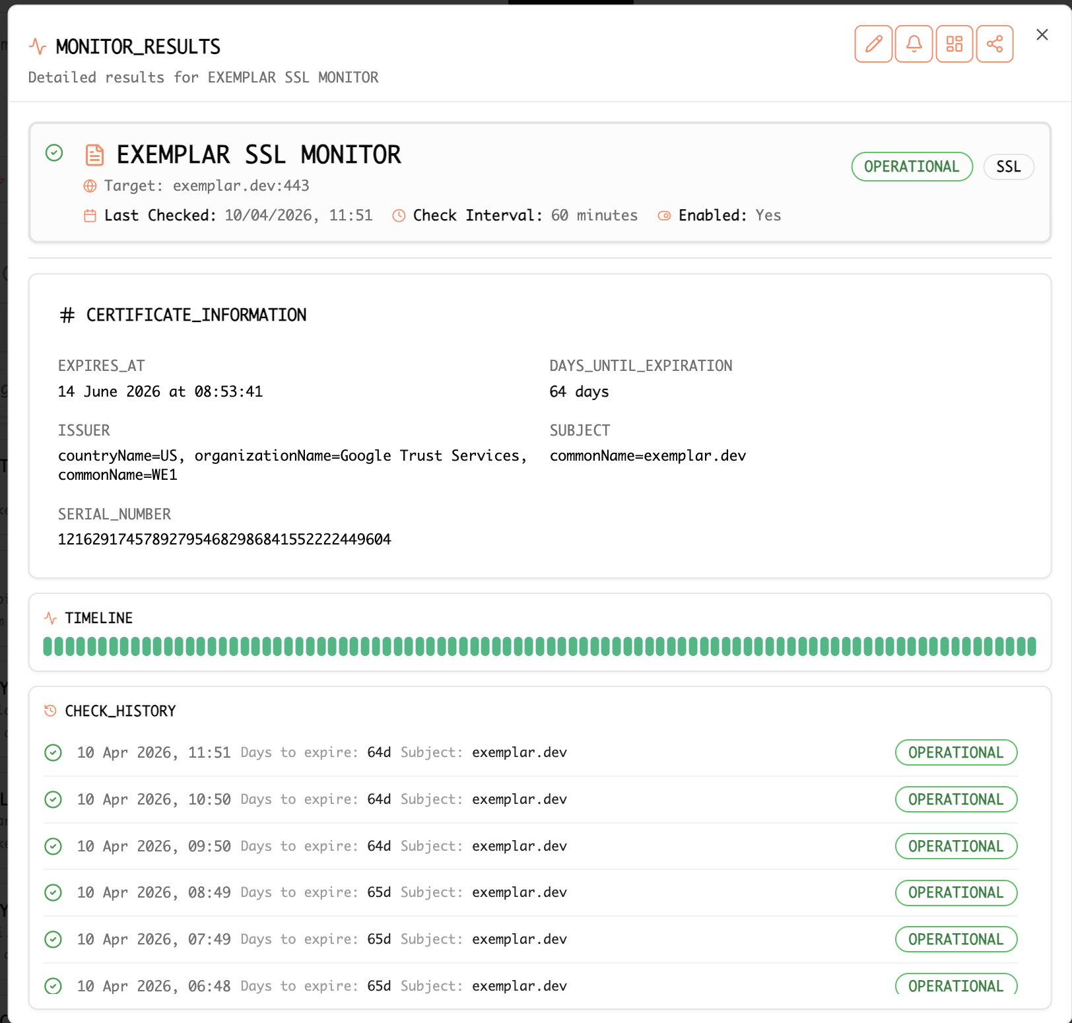The width and height of the screenshot is (1072, 1023).
Task: Click the calendar icon beside Last Checked
Action: click(x=90, y=215)
